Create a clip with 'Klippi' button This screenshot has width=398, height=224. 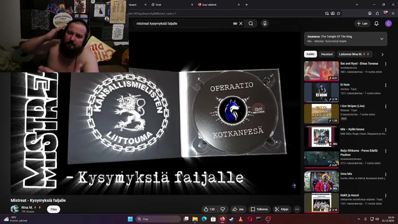pos(282,209)
